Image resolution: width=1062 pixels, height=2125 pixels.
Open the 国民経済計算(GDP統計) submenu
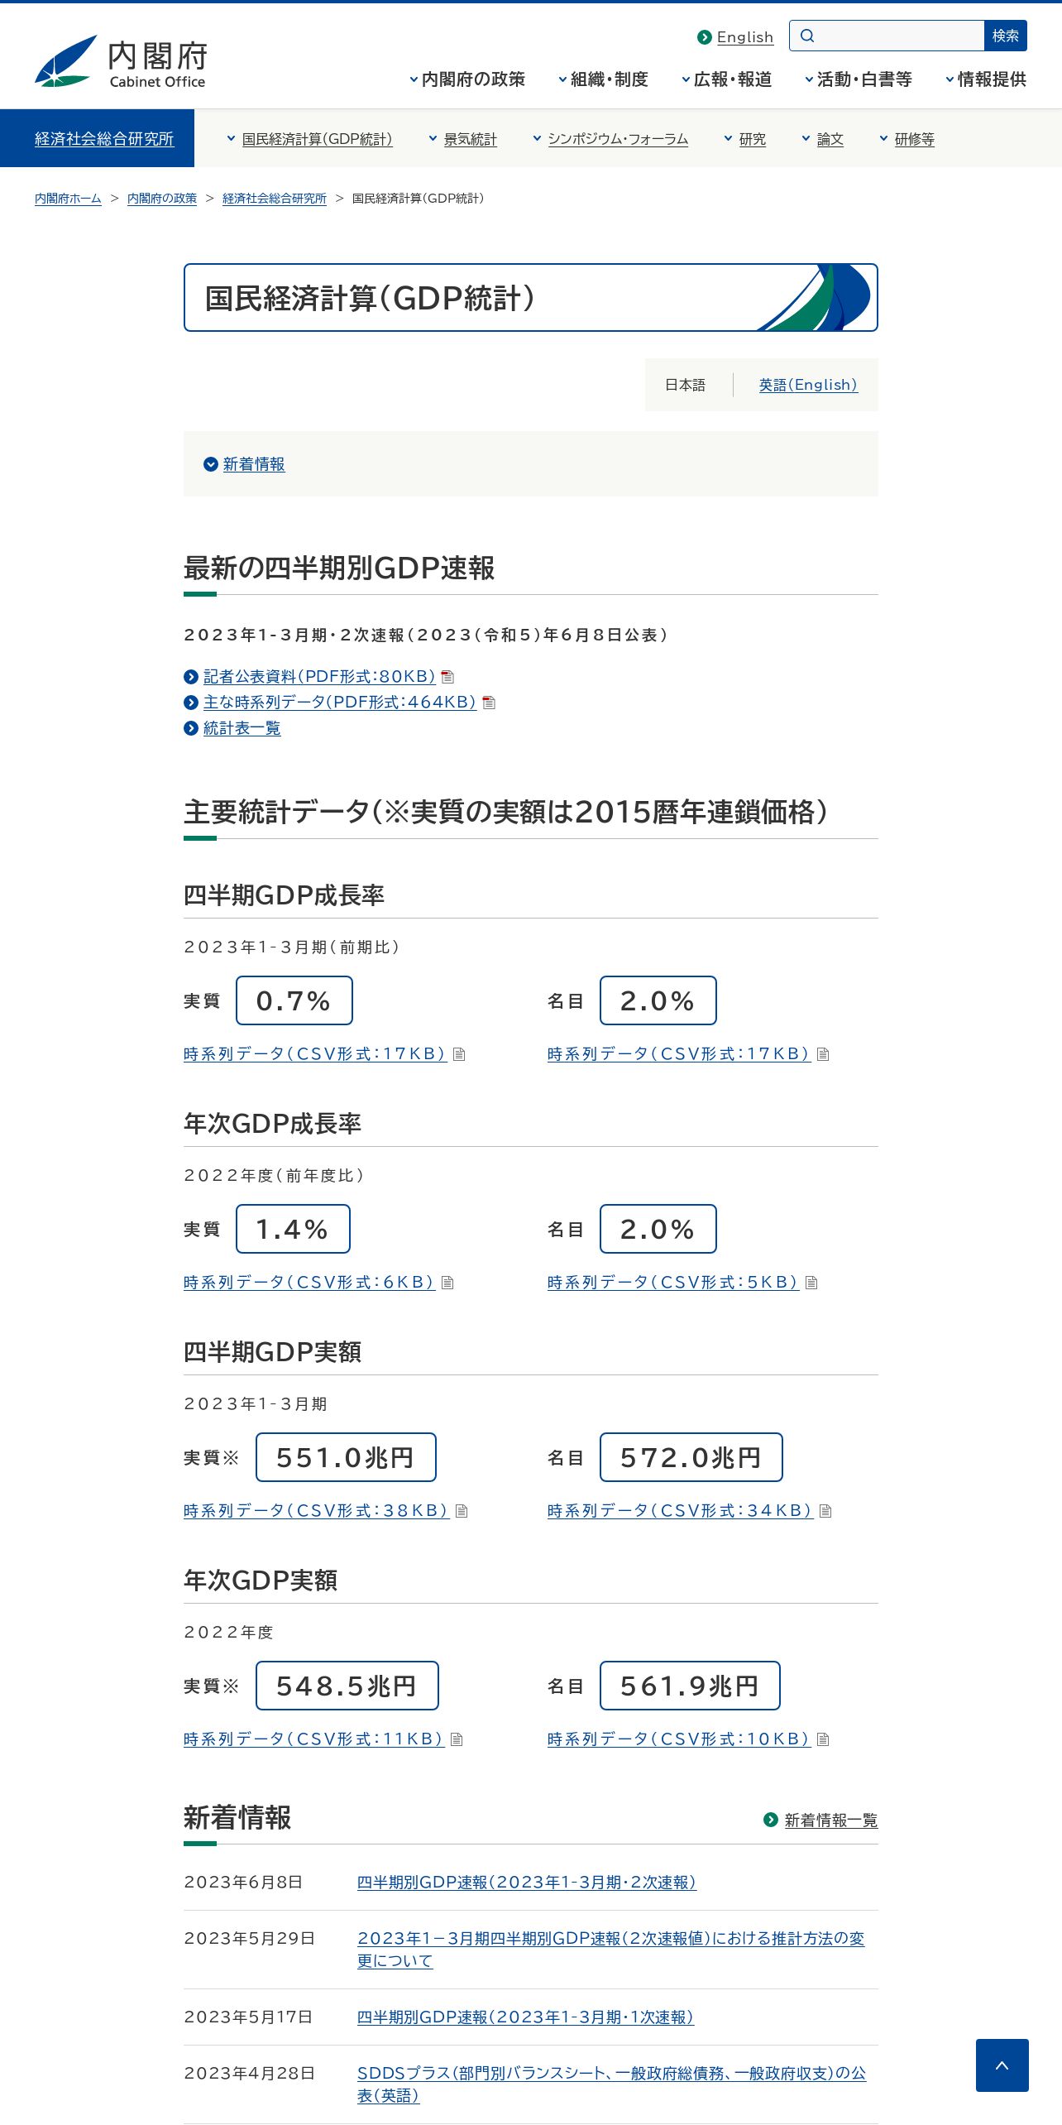pos(310,139)
